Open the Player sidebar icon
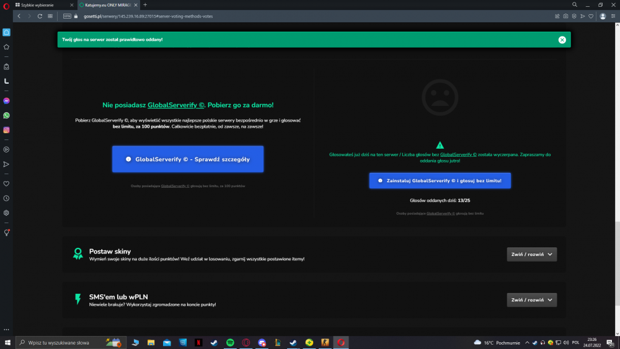The height and width of the screenshot is (349, 620). pyautogui.click(x=6, y=149)
